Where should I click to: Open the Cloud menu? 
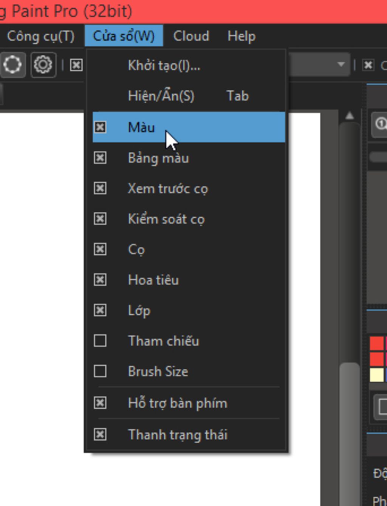pos(191,36)
